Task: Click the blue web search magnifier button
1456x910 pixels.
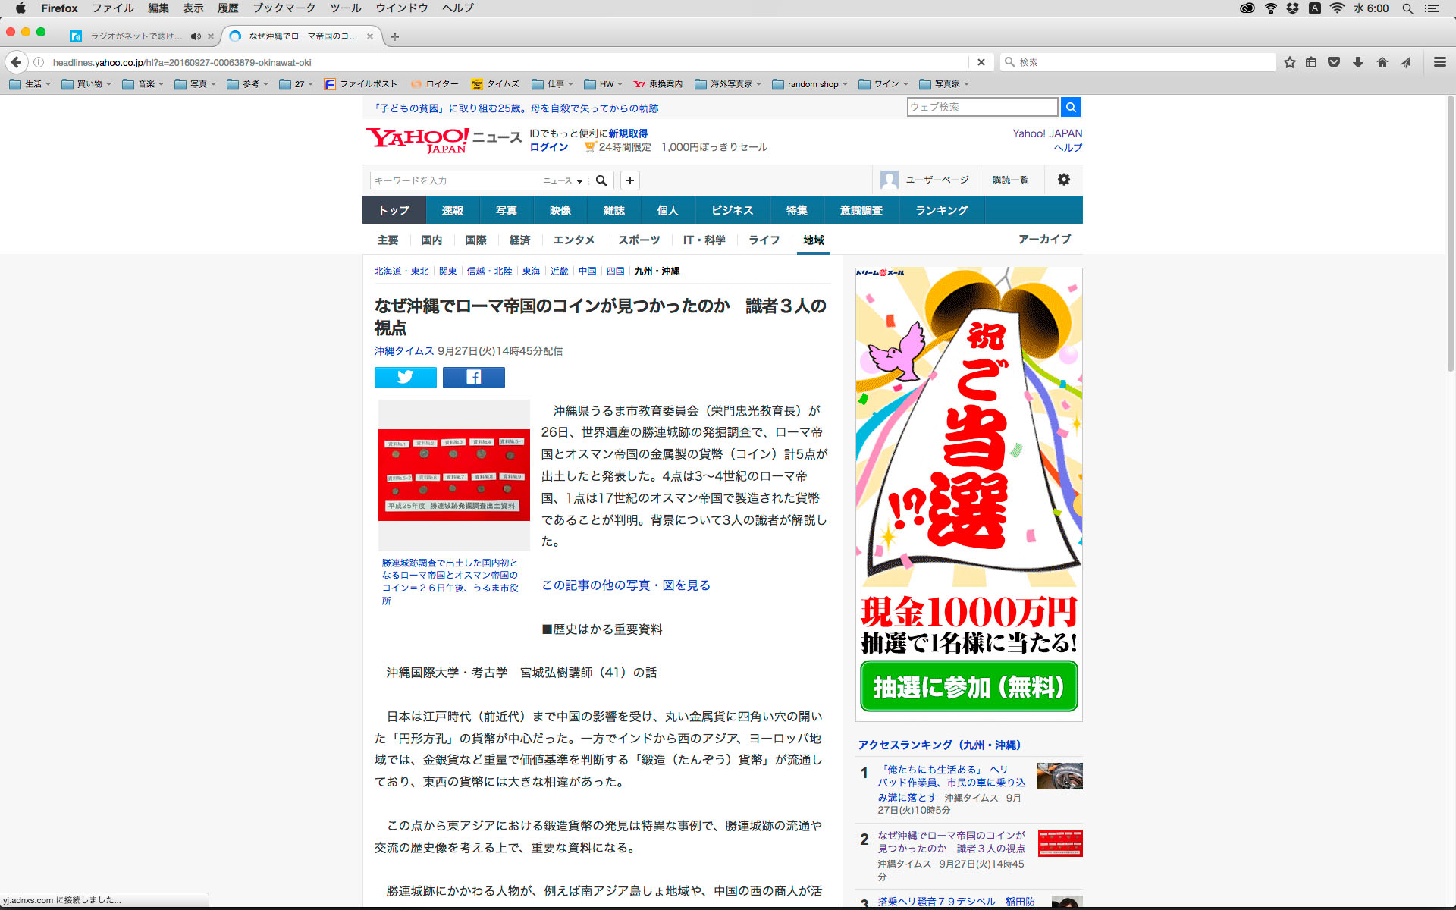Action: (x=1070, y=107)
